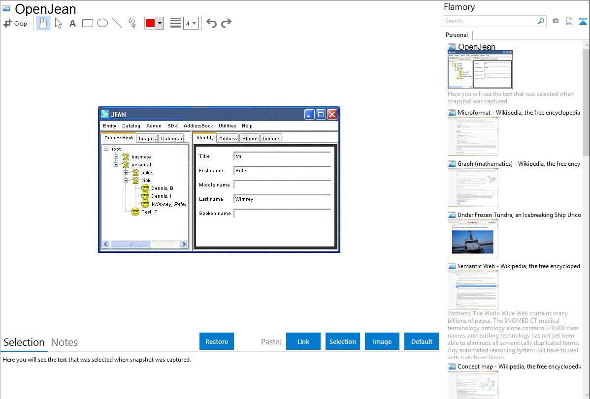This screenshot has width=590, height=399.
Task: Click the red color swatch
Action: tap(150, 23)
